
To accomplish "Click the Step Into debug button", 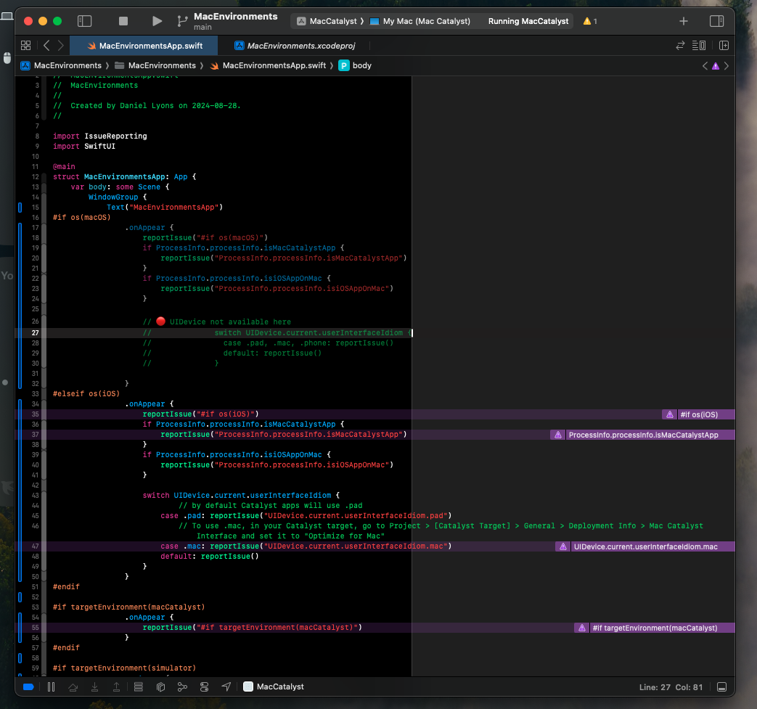I will pyautogui.click(x=94, y=687).
